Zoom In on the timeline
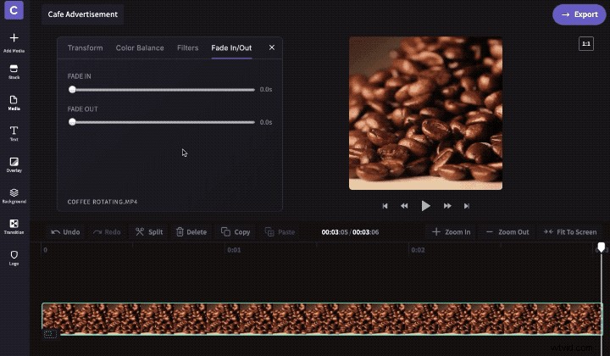The image size is (610, 356). pyautogui.click(x=451, y=232)
